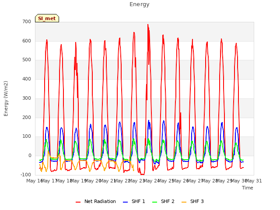The image size is (280, 210).
Task: Click the Energy chart title
Action: click(x=140, y=4)
